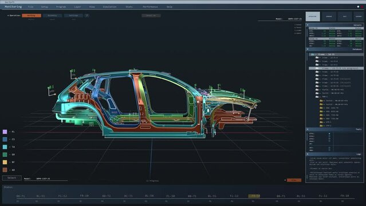Select the highlighted yellow station in timeline
366x206 pixels.
pyautogui.click(x=254, y=196)
